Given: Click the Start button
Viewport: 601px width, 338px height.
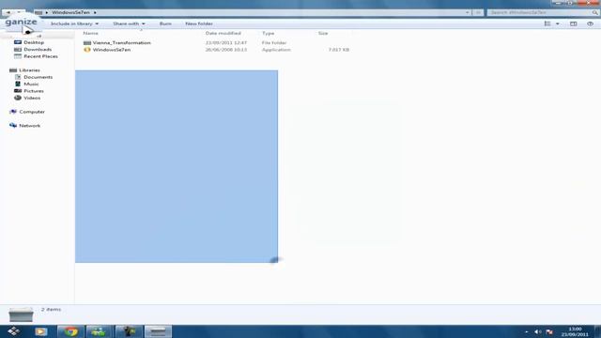Looking at the screenshot, I should pos(14,331).
